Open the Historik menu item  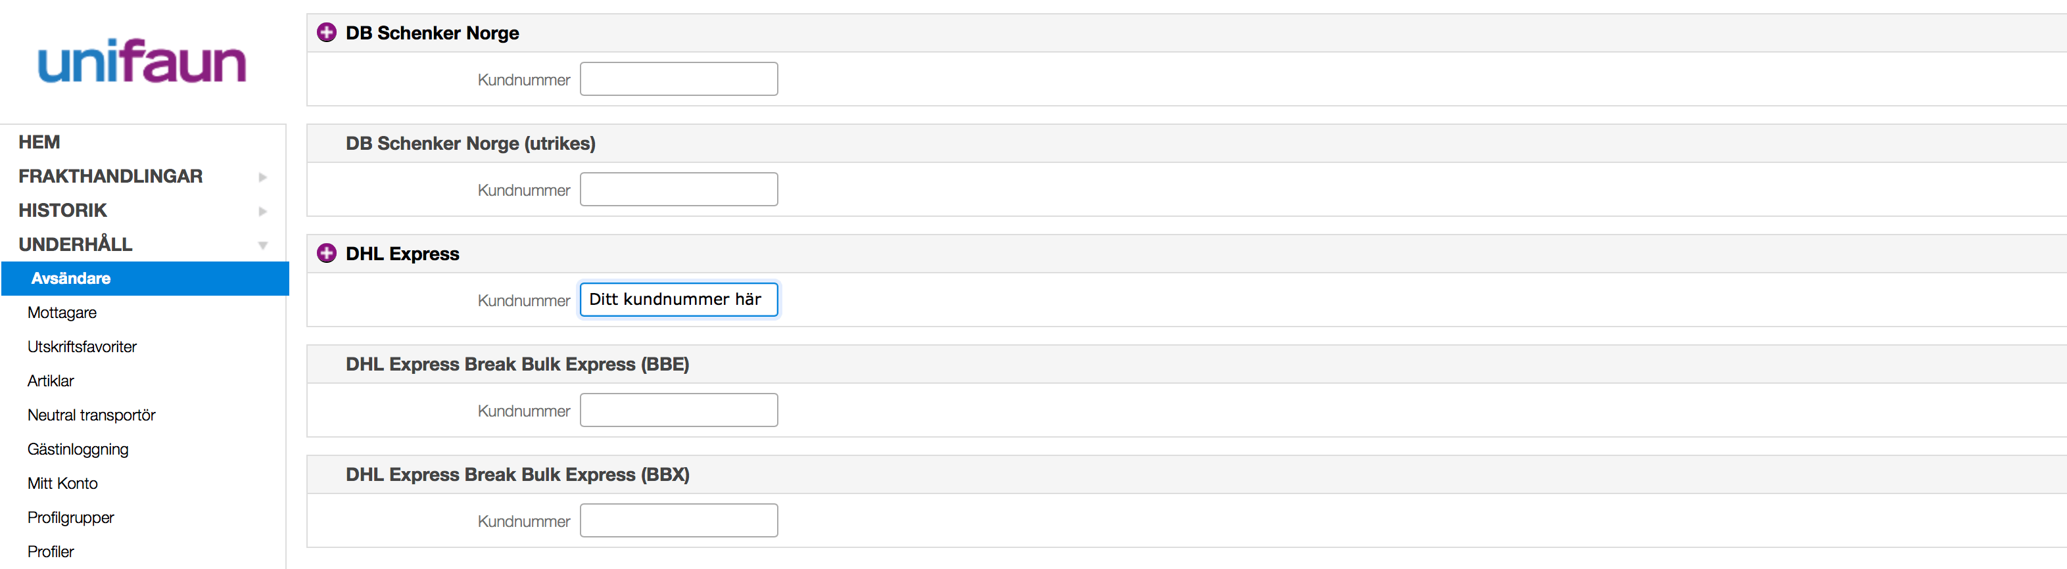tap(62, 211)
